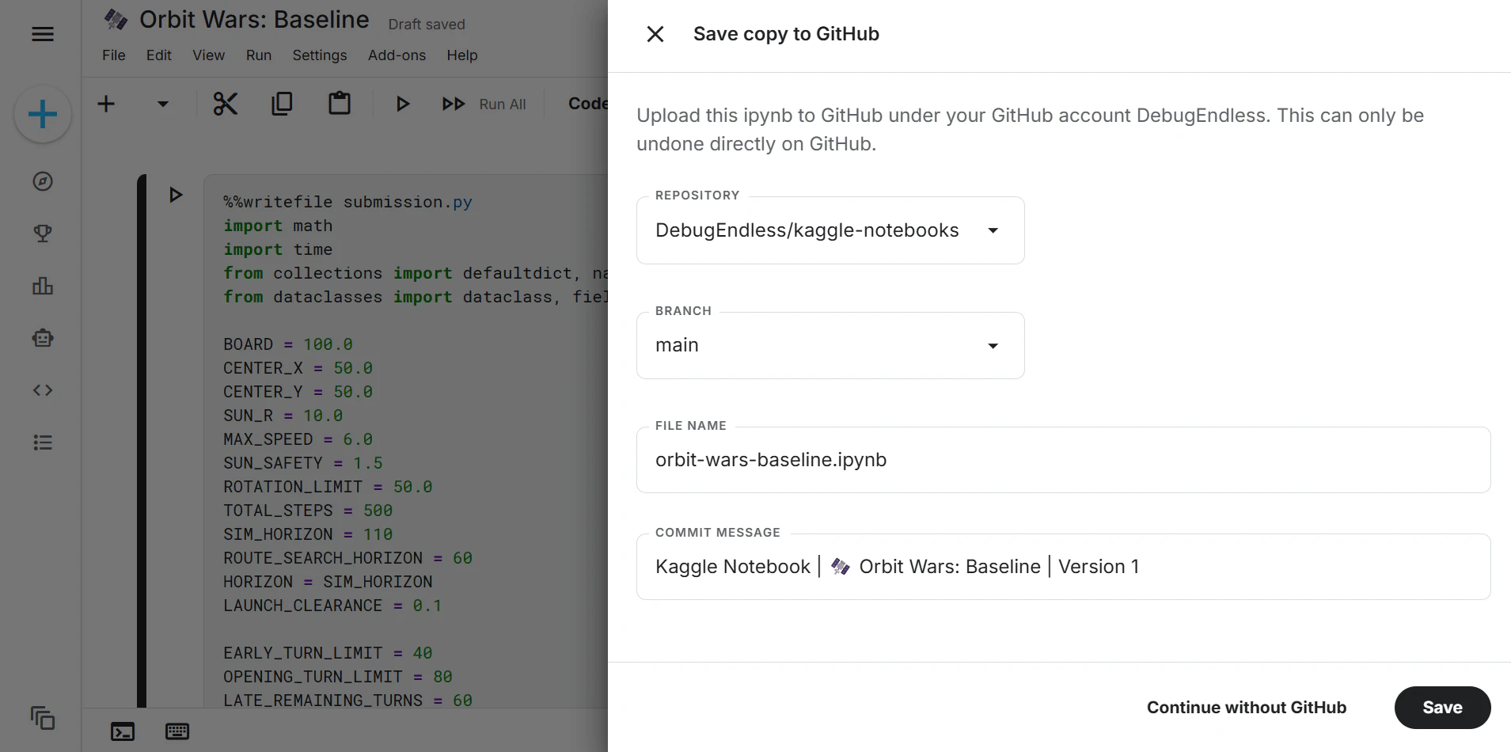Open the stacked windows icon at sidebar bottom
The image size is (1511, 752).
[x=43, y=718]
